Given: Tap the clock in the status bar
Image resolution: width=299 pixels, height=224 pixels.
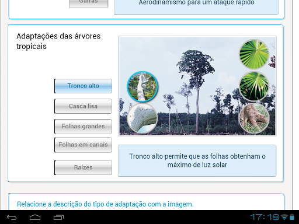Looking at the screenshot, I should pos(265,217).
